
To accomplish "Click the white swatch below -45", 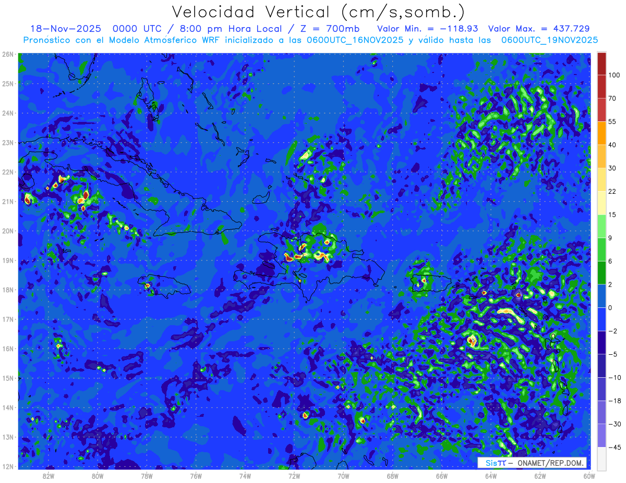I will pyautogui.click(x=601, y=459).
